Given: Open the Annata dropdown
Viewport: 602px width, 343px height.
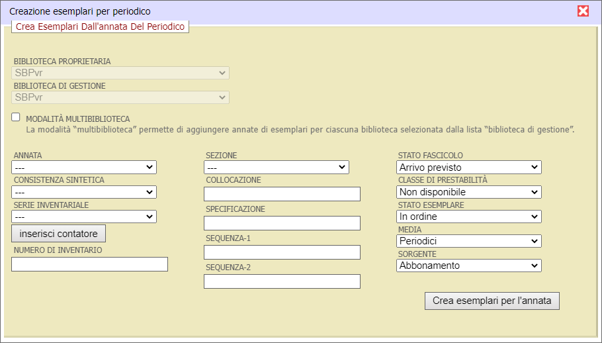Looking at the screenshot, I should click(84, 168).
